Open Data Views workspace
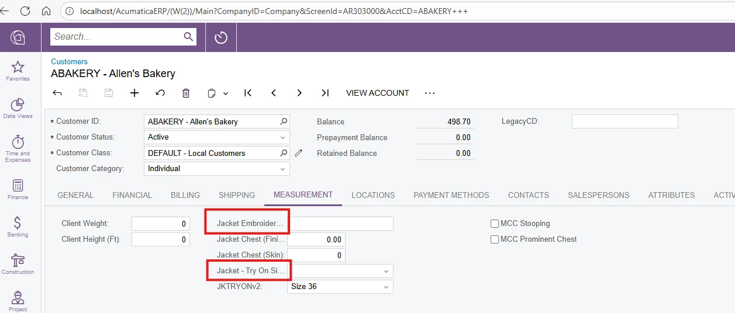The width and height of the screenshot is (735, 313). click(x=18, y=108)
